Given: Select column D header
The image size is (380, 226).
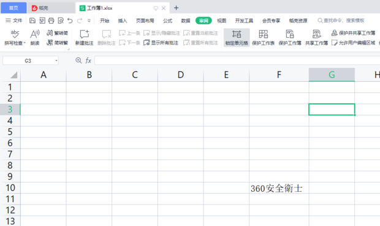Looking at the screenshot, I should [x=181, y=75].
